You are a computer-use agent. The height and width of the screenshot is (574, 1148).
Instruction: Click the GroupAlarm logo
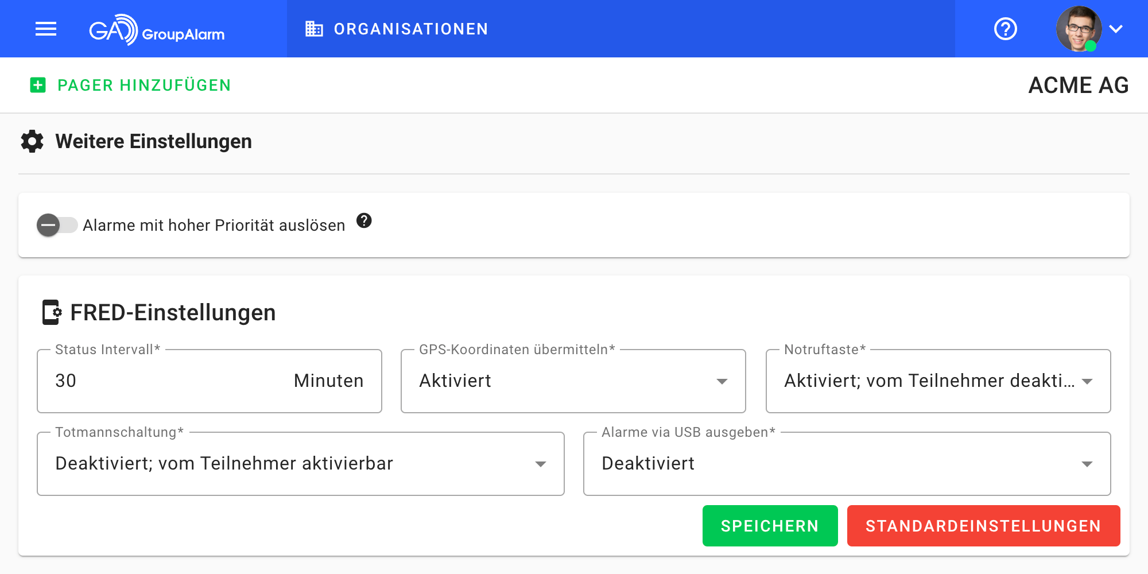tap(157, 30)
